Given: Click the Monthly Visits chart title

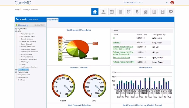Looking at the screenshot, I should 146,67.
